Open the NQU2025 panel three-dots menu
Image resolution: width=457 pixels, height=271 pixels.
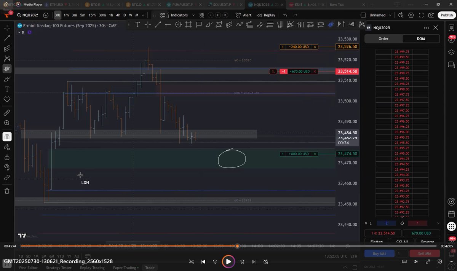[427, 28]
